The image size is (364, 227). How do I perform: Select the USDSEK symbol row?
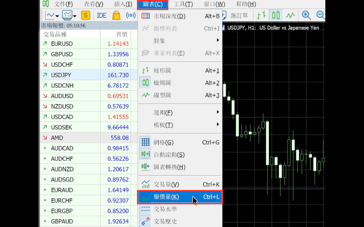click(89, 127)
